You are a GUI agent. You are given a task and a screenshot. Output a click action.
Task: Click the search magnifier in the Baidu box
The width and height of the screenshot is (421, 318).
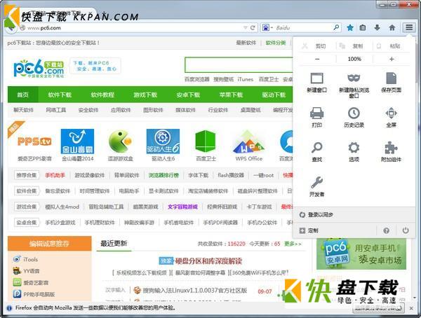[x=336, y=27]
